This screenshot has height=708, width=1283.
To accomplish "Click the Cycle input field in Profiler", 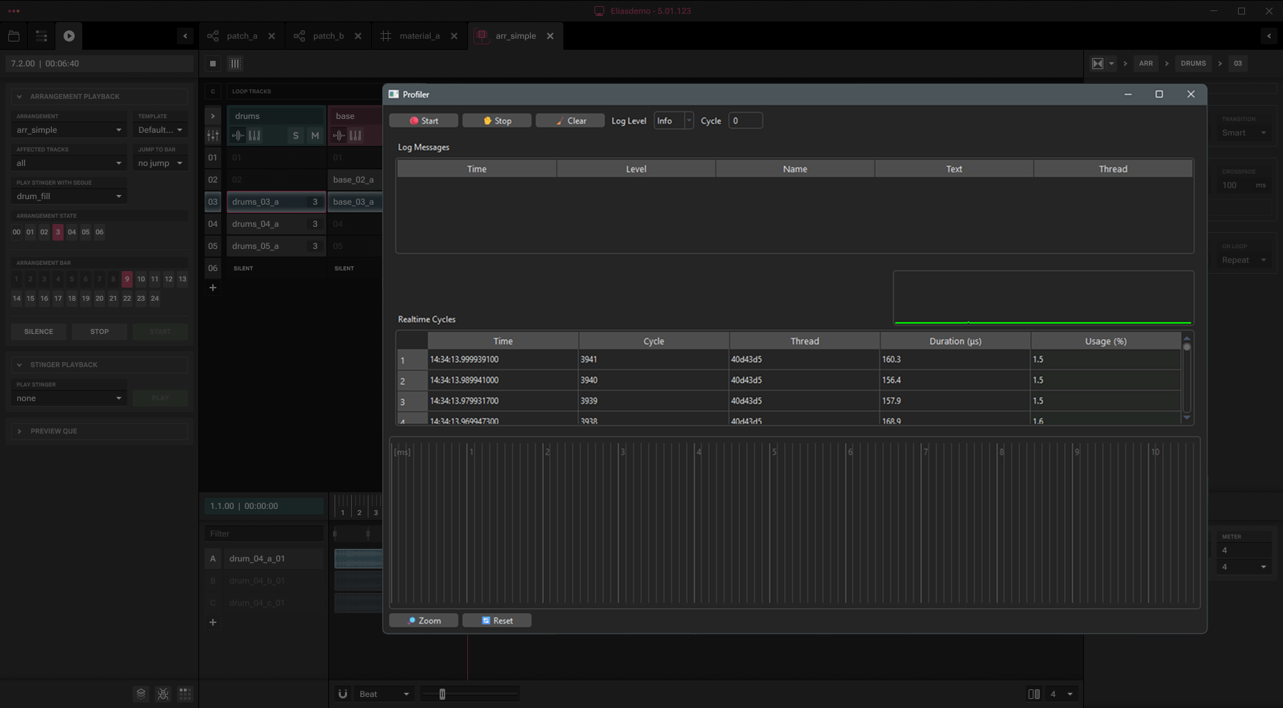I will click(745, 121).
